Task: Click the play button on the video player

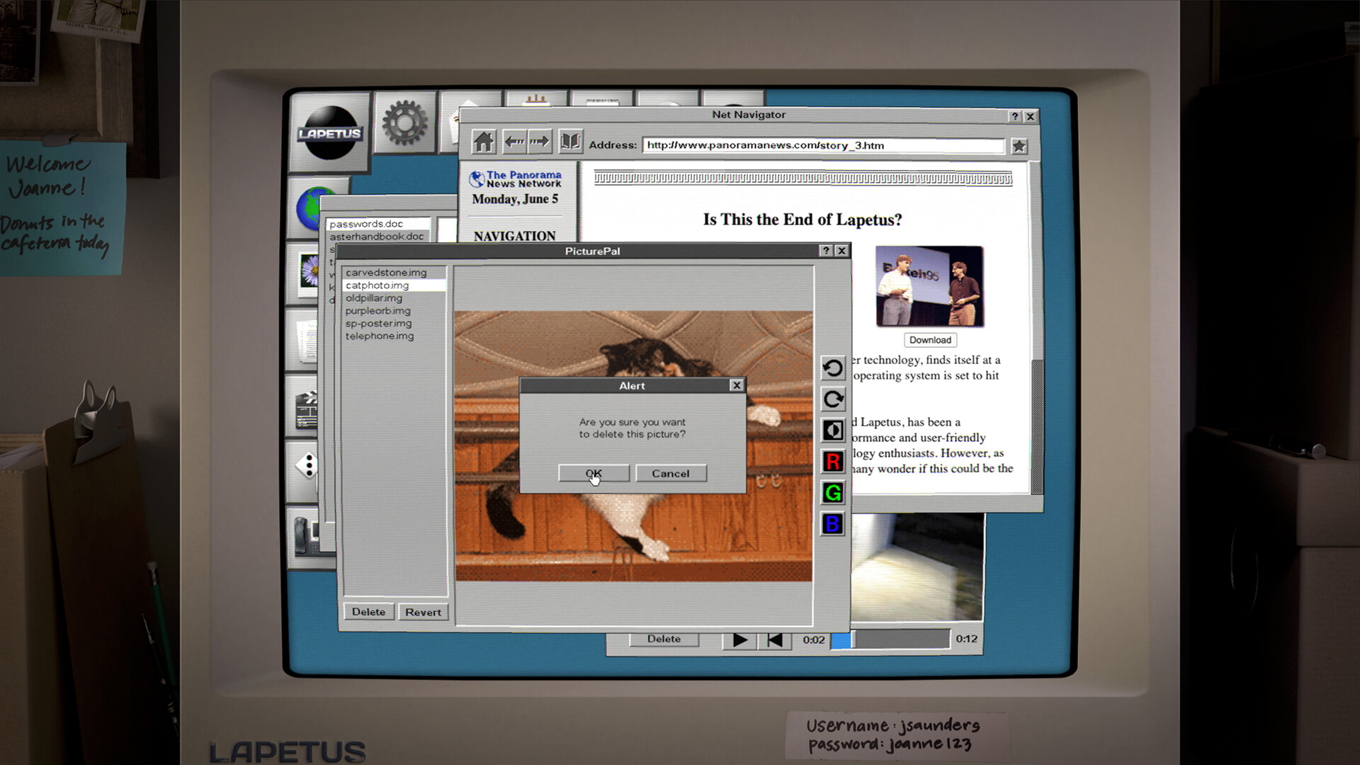Action: pyautogui.click(x=739, y=640)
